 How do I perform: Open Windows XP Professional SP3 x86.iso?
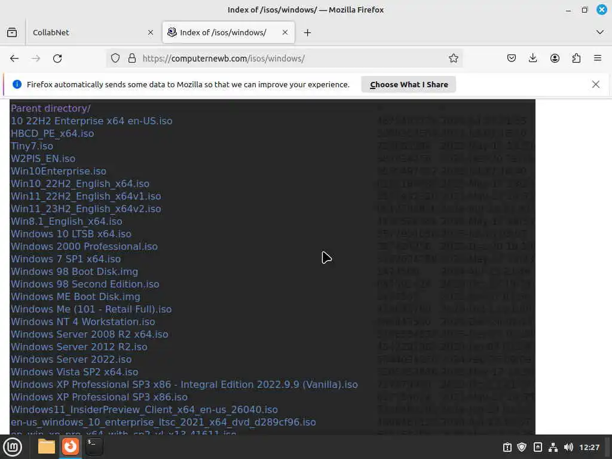(x=99, y=397)
